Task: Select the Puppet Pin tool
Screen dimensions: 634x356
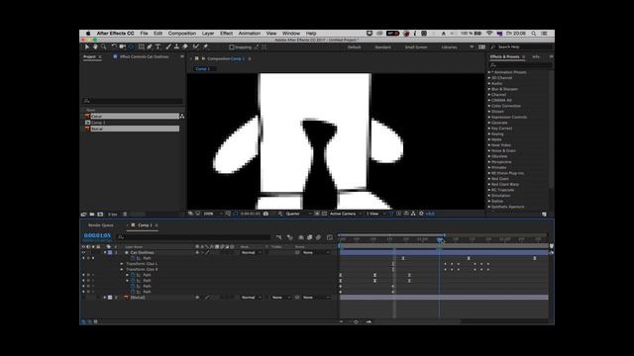Action: (205, 47)
